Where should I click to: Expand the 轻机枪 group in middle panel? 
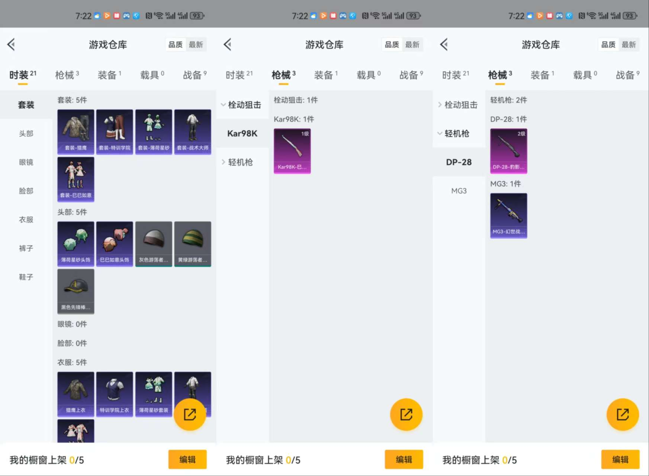point(240,162)
